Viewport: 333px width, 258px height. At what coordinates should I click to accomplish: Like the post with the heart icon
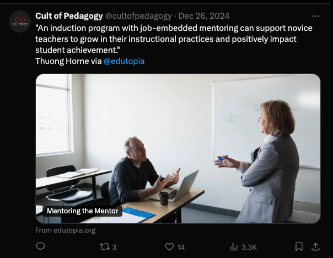pos(170,246)
